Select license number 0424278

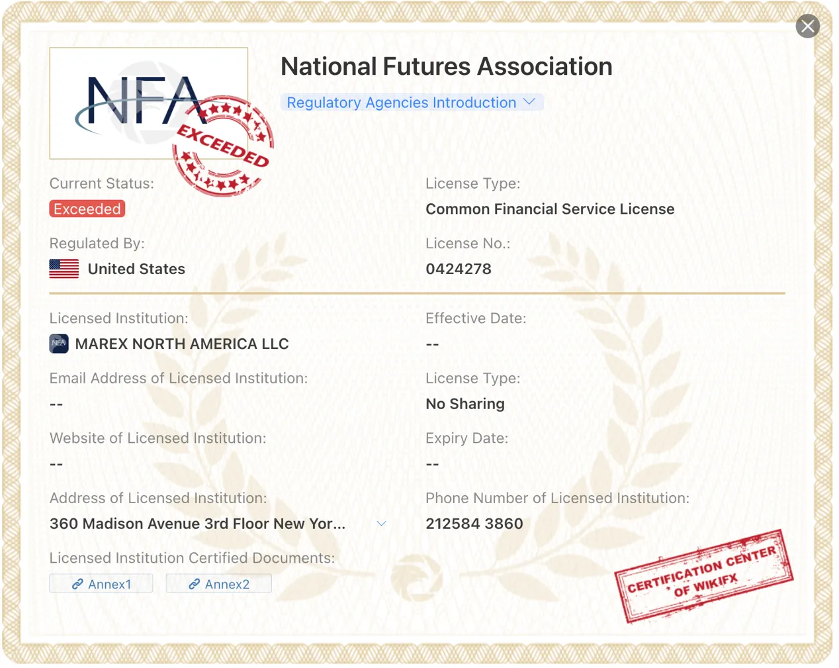coord(459,269)
